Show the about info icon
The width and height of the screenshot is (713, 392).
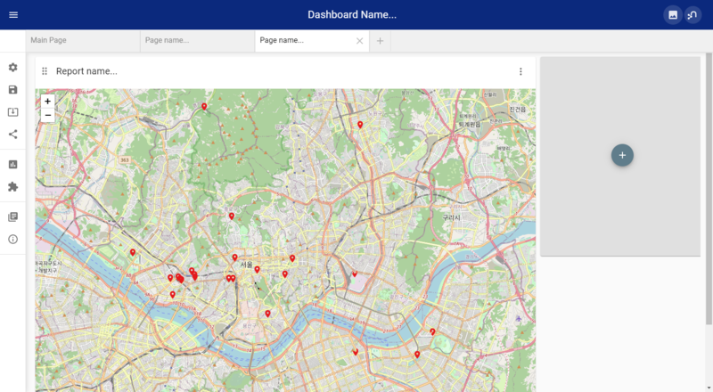(12, 239)
